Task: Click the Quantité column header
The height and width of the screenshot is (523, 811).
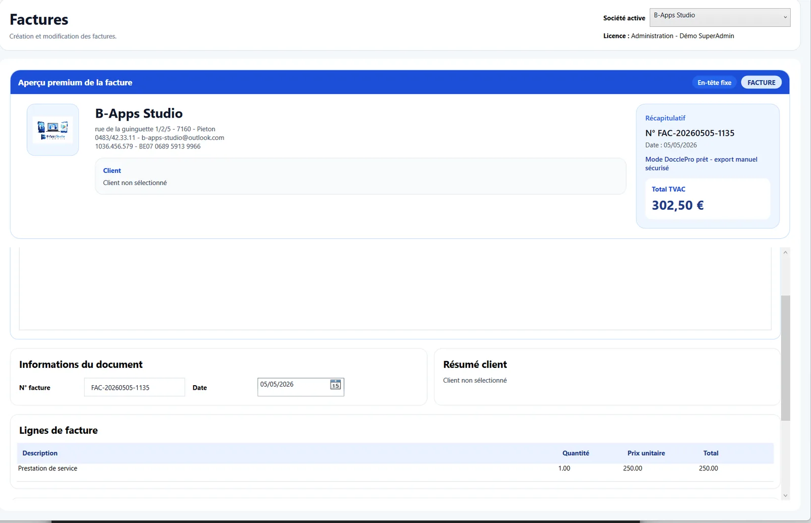Action: (576, 453)
